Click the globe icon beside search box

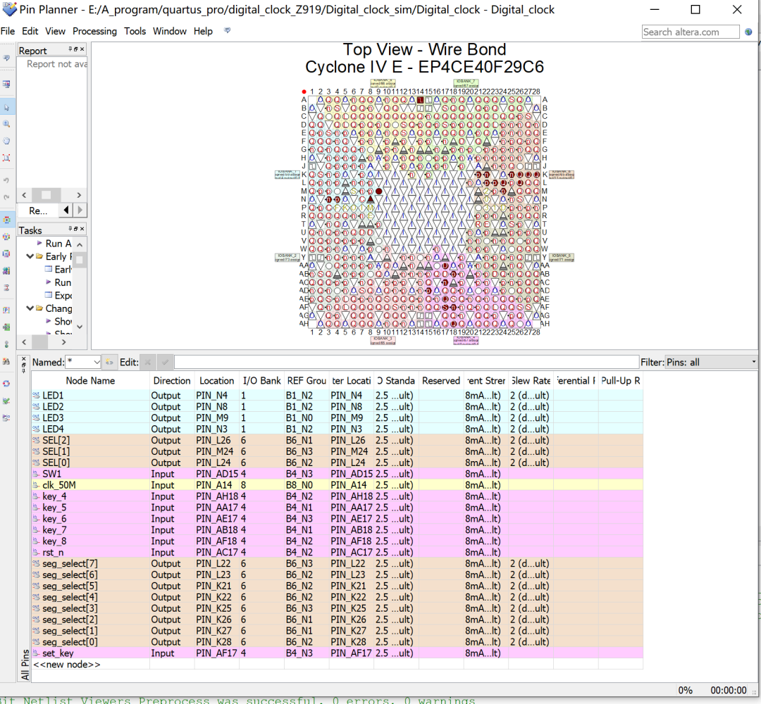pos(748,32)
